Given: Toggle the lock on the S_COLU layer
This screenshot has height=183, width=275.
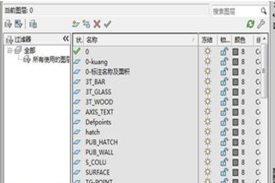Looking at the screenshot, I should tap(224, 162).
